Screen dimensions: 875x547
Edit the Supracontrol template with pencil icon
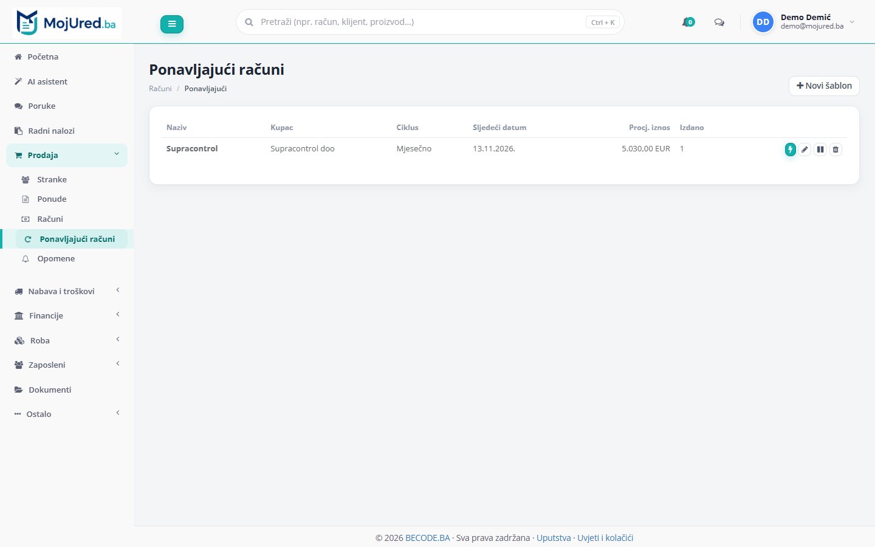(x=805, y=149)
